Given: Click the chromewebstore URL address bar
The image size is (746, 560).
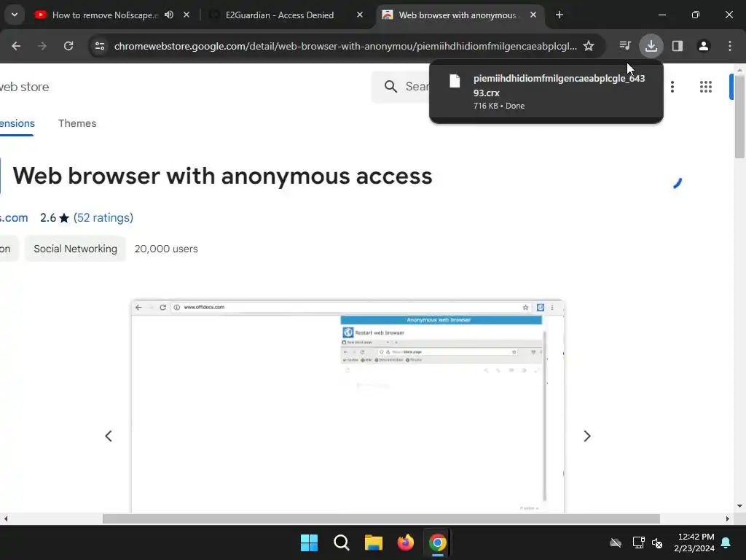Looking at the screenshot, I should click(345, 46).
